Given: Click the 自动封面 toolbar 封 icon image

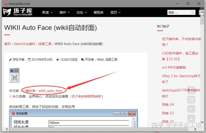Looking at the screenshot, I should coord(14,75).
